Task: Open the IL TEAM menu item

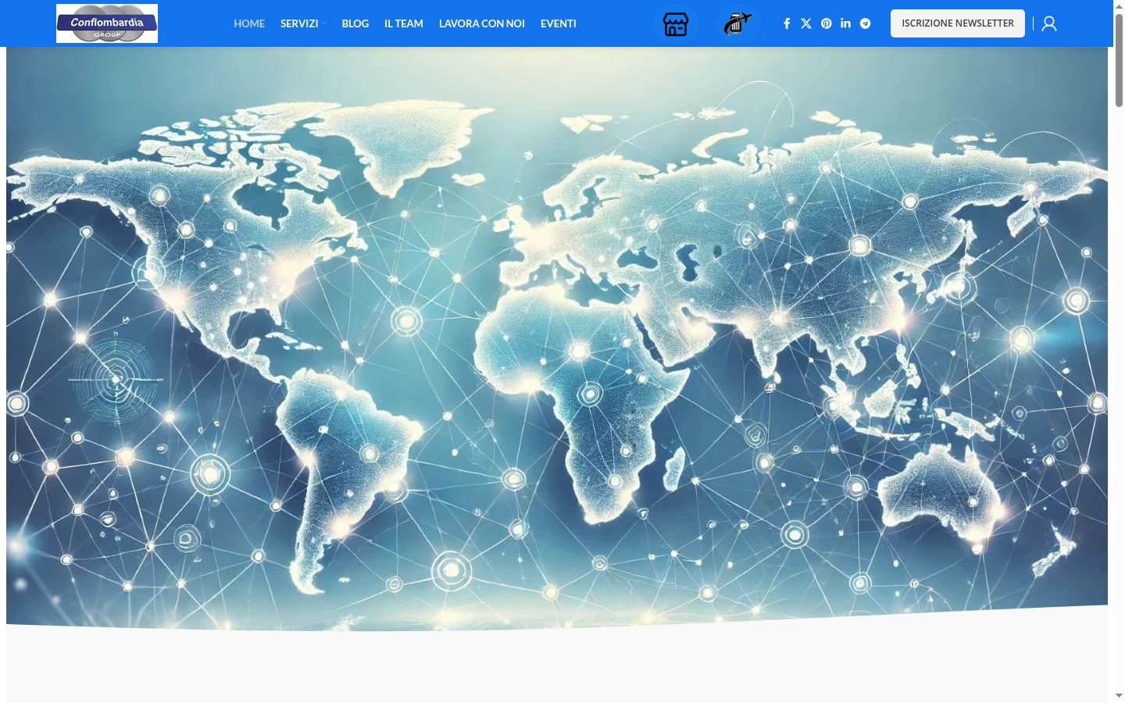Action: 404,23
